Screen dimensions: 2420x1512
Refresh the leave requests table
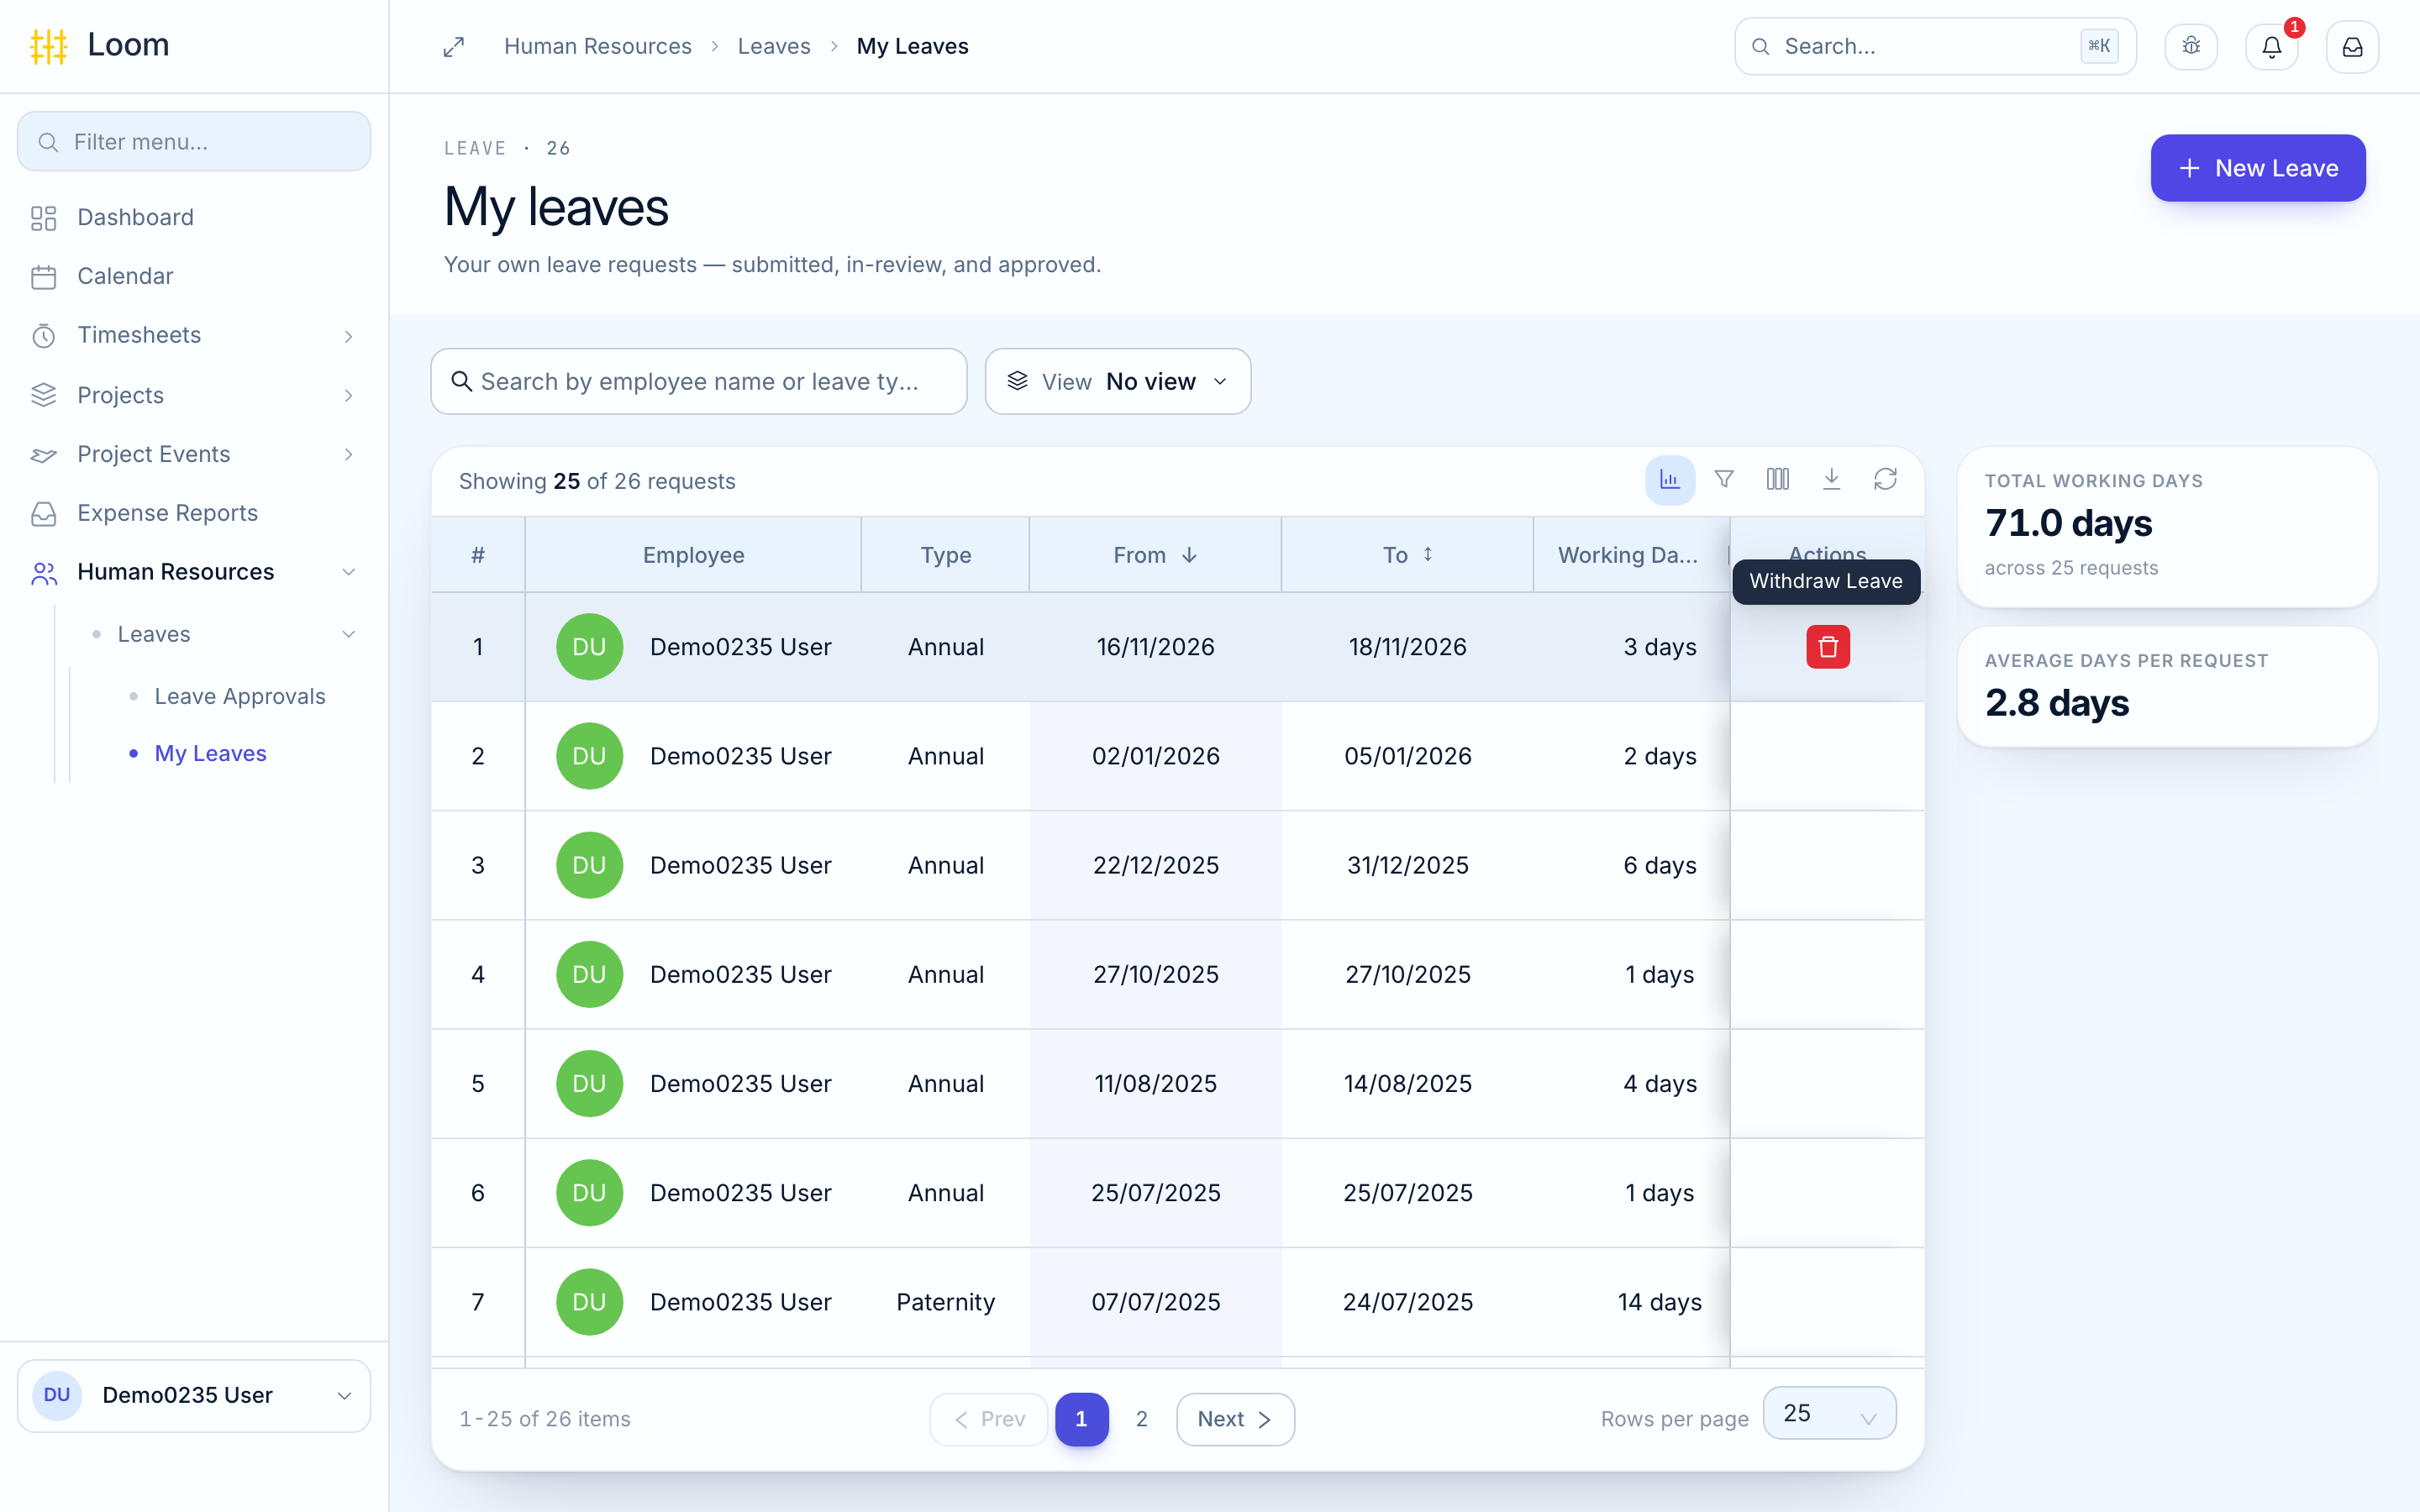point(1885,480)
